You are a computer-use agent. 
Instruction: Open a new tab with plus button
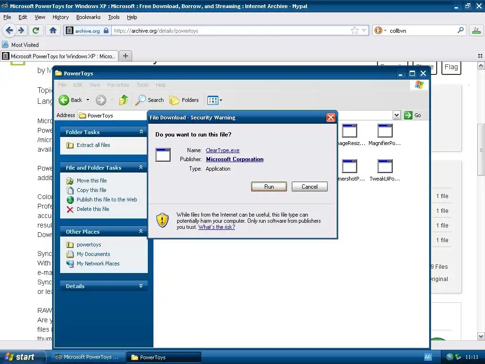tap(125, 56)
